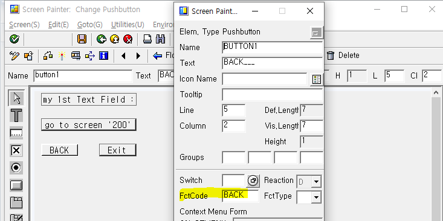Screen dimensions: 443x221
Task: Click the printer icon in toolbar
Action: [147, 39]
